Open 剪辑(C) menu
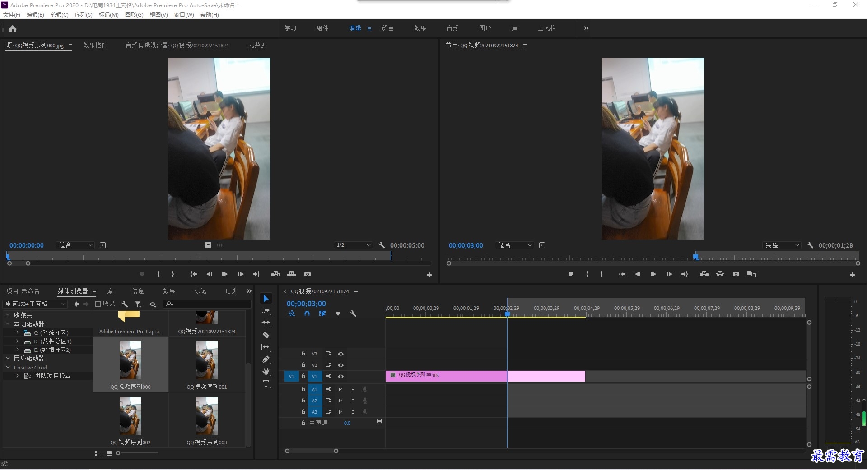 (60, 15)
